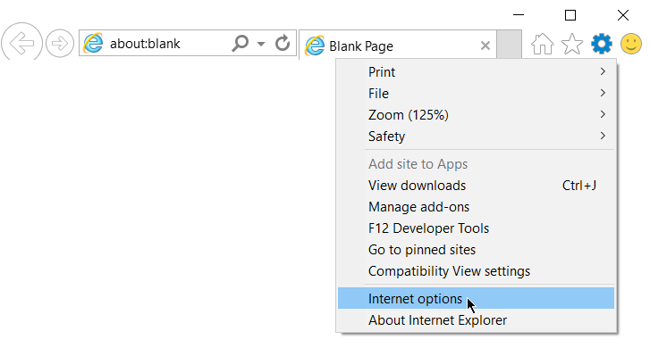Choose View downloads from the menu
The width and height of the screenshot is (650, 348).
[476, 186]
